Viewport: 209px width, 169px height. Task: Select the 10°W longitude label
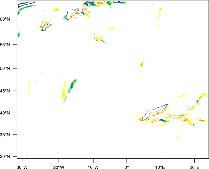(93, 167)
